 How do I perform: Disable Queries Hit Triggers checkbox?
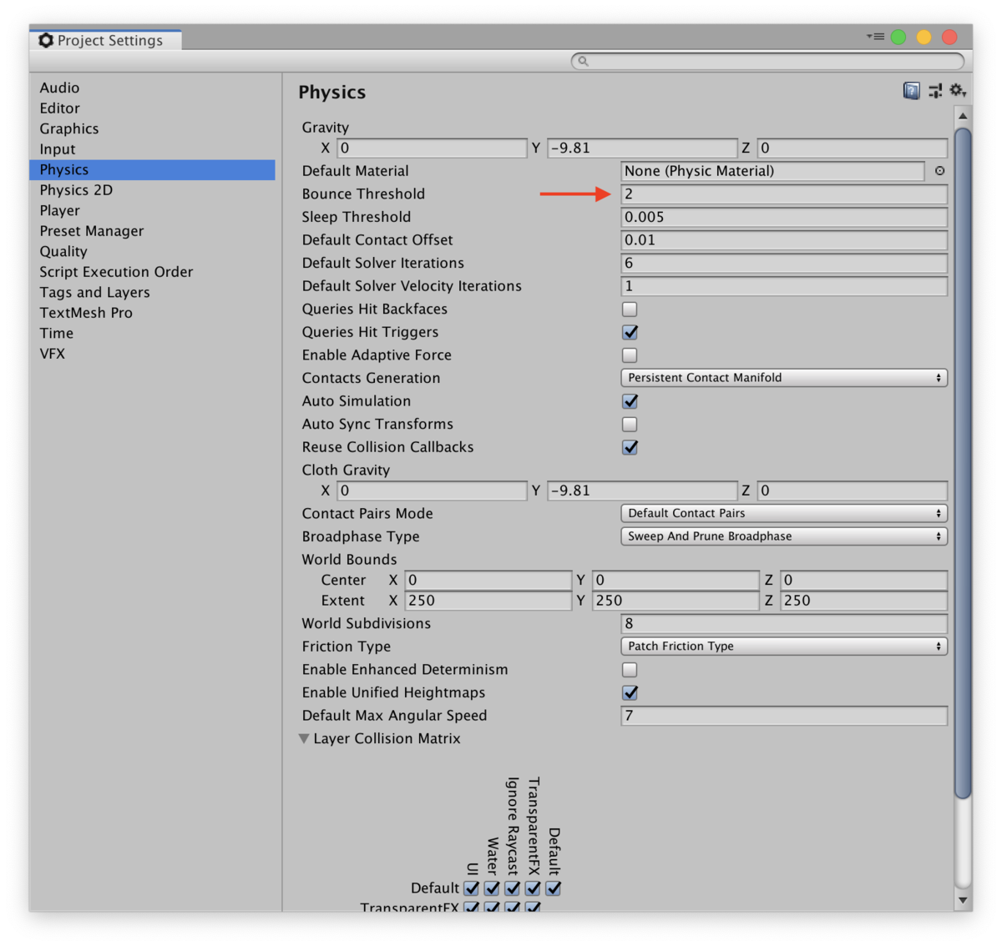pos(630,332)
